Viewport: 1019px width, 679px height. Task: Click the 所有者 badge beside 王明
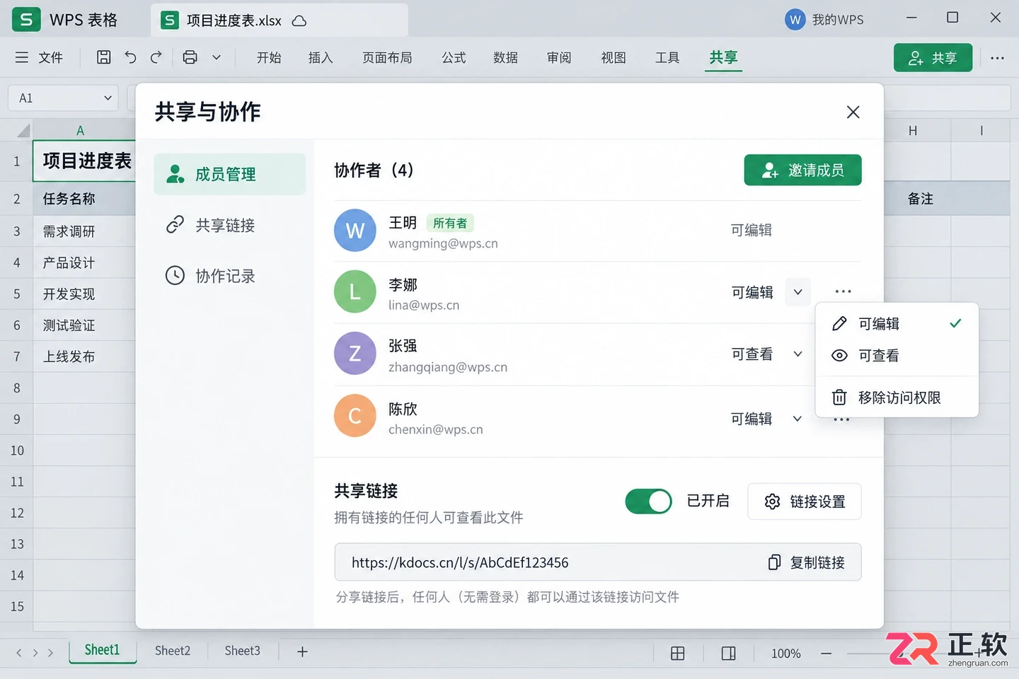(x=450, y=224)
